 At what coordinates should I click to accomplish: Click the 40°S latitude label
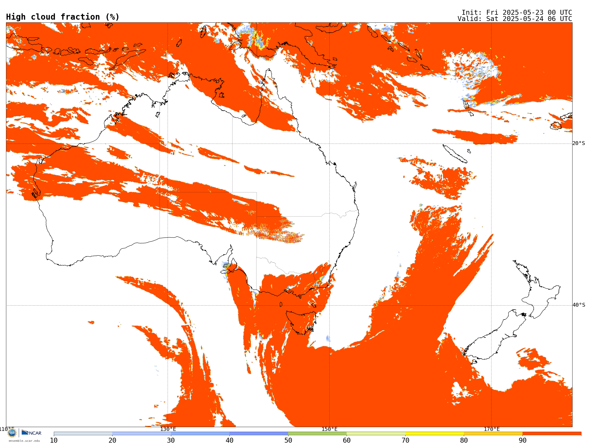[579, 305]
